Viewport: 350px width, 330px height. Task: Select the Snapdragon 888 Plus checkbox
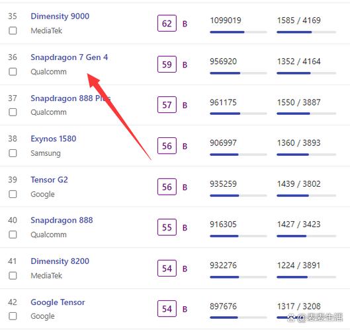[13, 112]
